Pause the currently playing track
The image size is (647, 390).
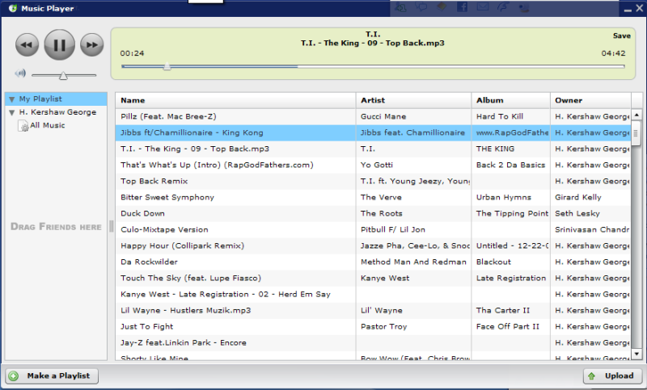(x=58, y=45)
